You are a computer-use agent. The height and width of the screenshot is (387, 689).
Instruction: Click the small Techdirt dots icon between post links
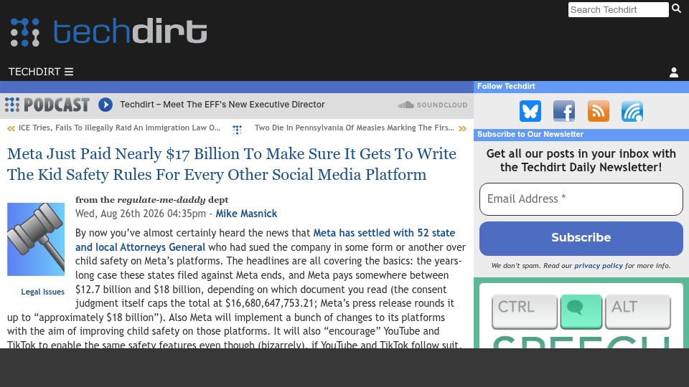(238, 130)
